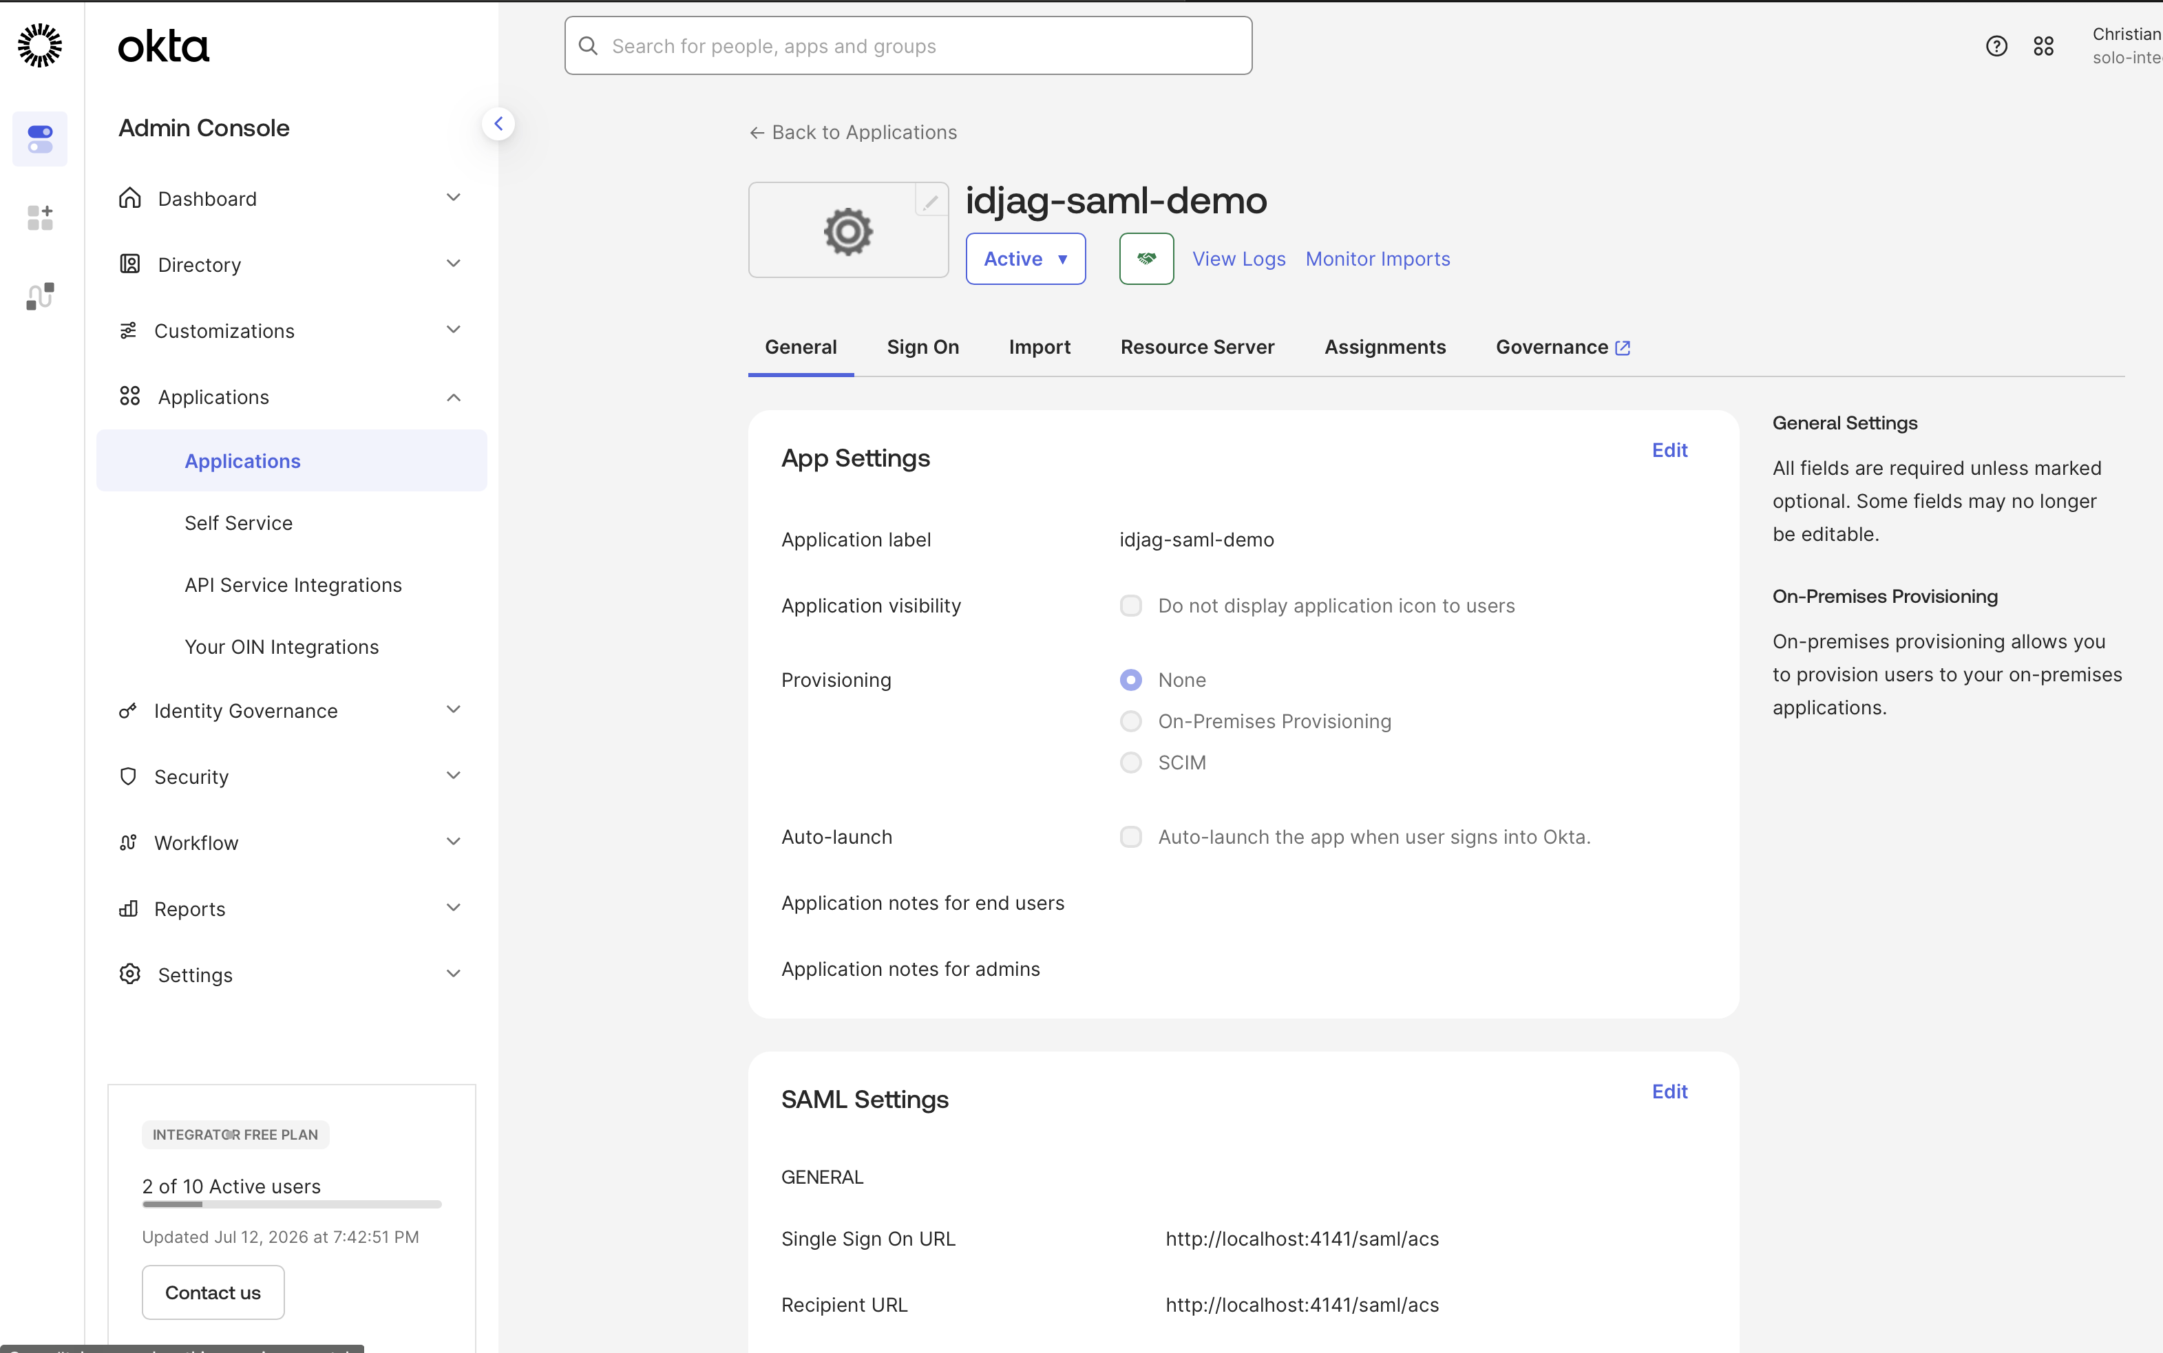The image size is (2163, 1353).
Task: Edit the app logo with the pencil icon
Action: tap(931, 202)
